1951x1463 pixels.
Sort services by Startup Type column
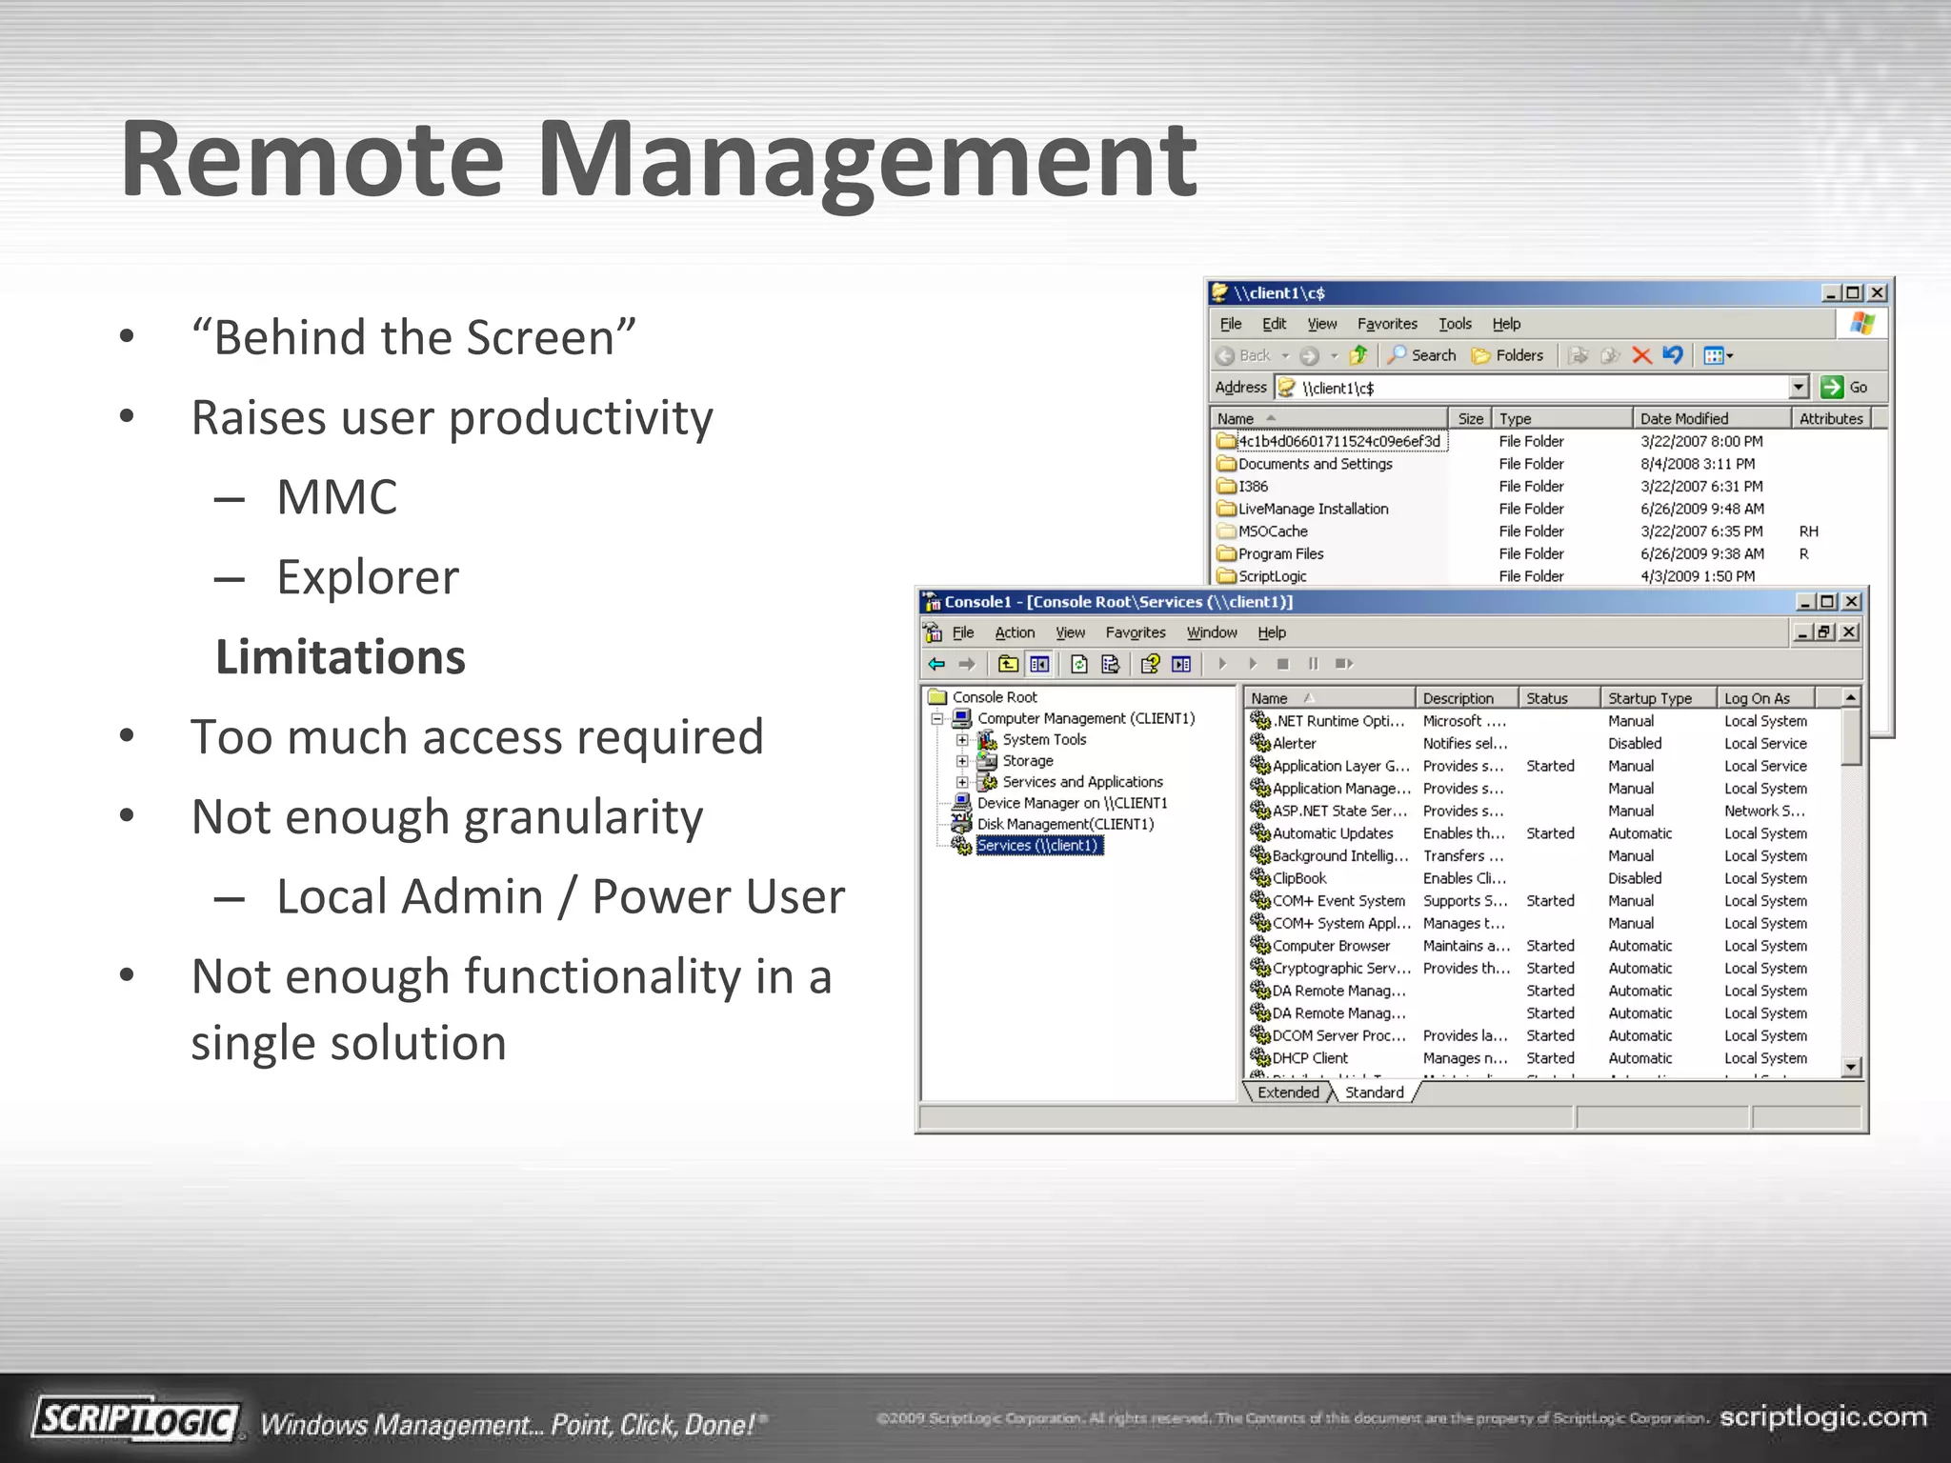click(1659, 698)
